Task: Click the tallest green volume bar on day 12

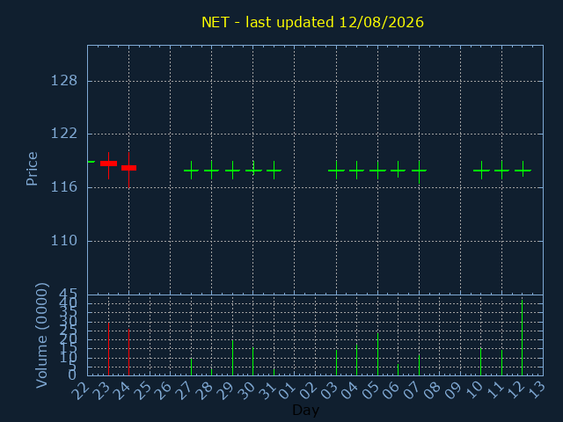Action: [522, 338]
